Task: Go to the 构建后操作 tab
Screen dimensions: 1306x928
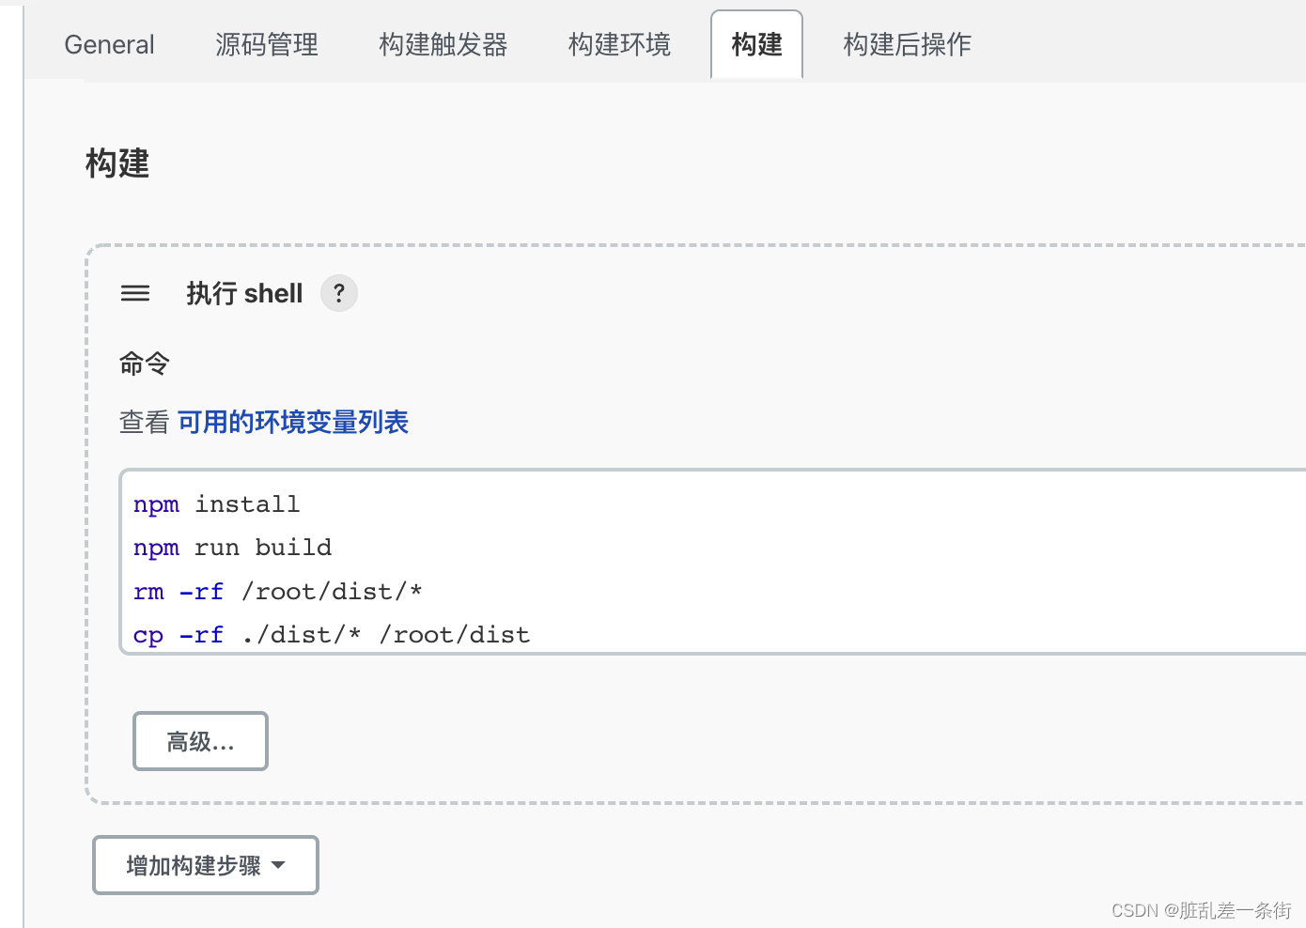Action: pyautogui.click(x=907, y=44)
